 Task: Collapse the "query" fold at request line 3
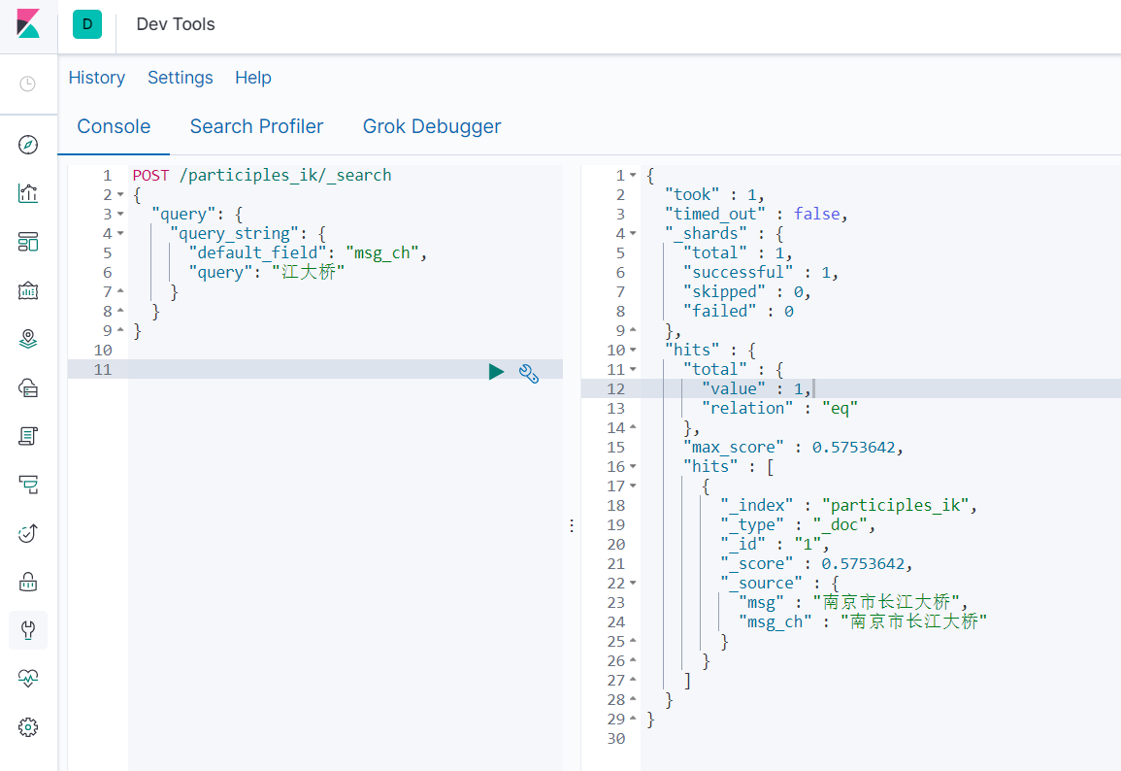click(120, 214)
